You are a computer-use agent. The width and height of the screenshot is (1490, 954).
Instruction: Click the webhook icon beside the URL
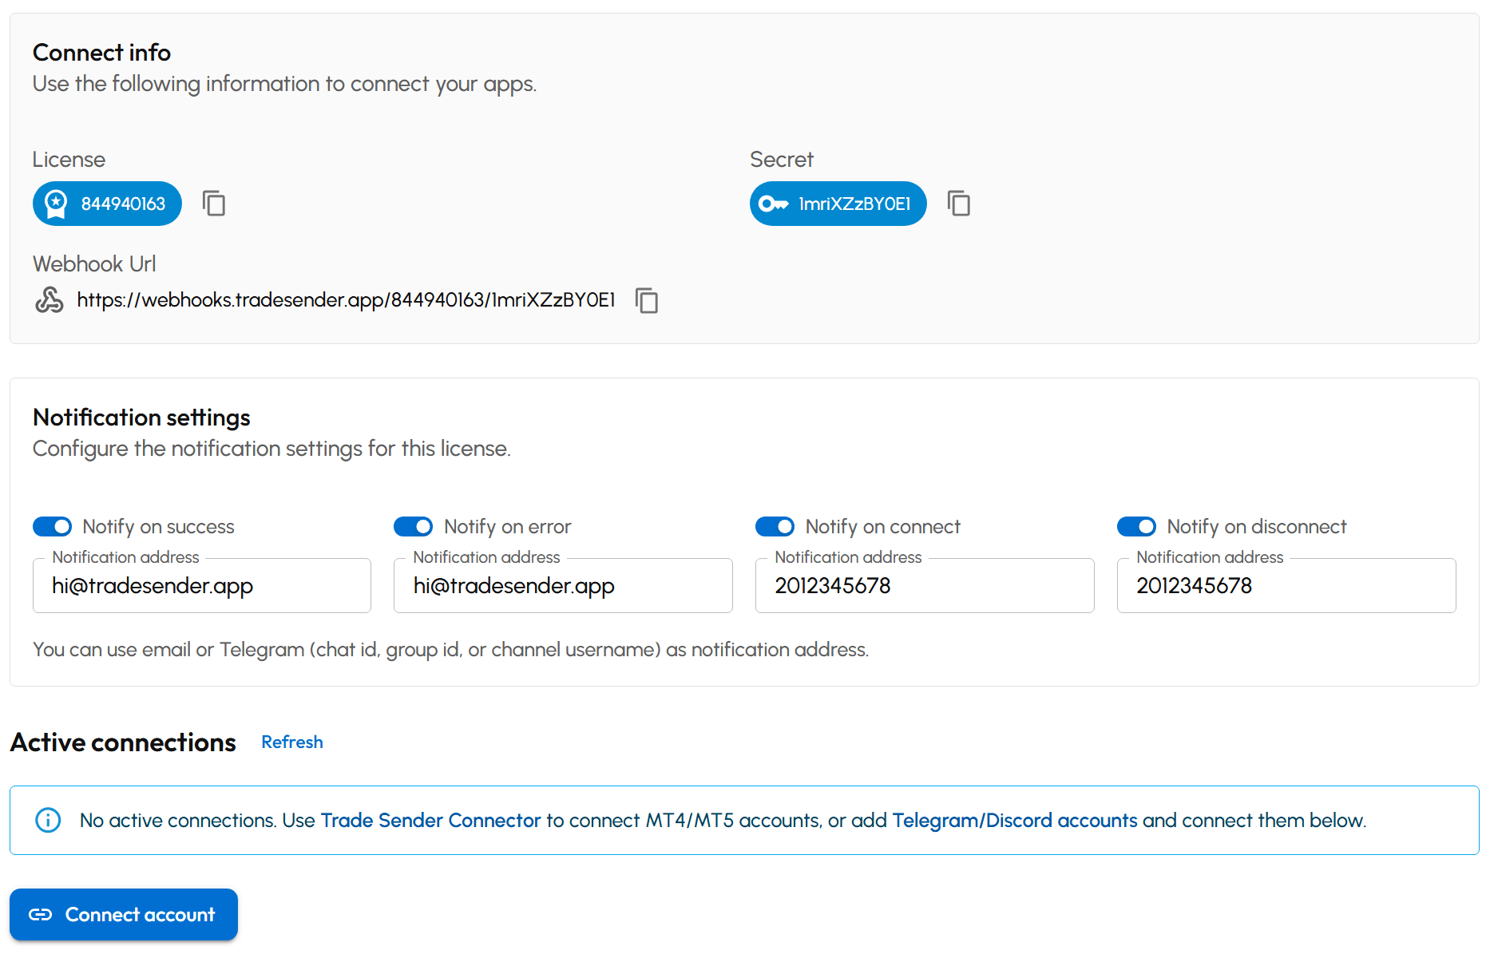(x=50, y=300)
